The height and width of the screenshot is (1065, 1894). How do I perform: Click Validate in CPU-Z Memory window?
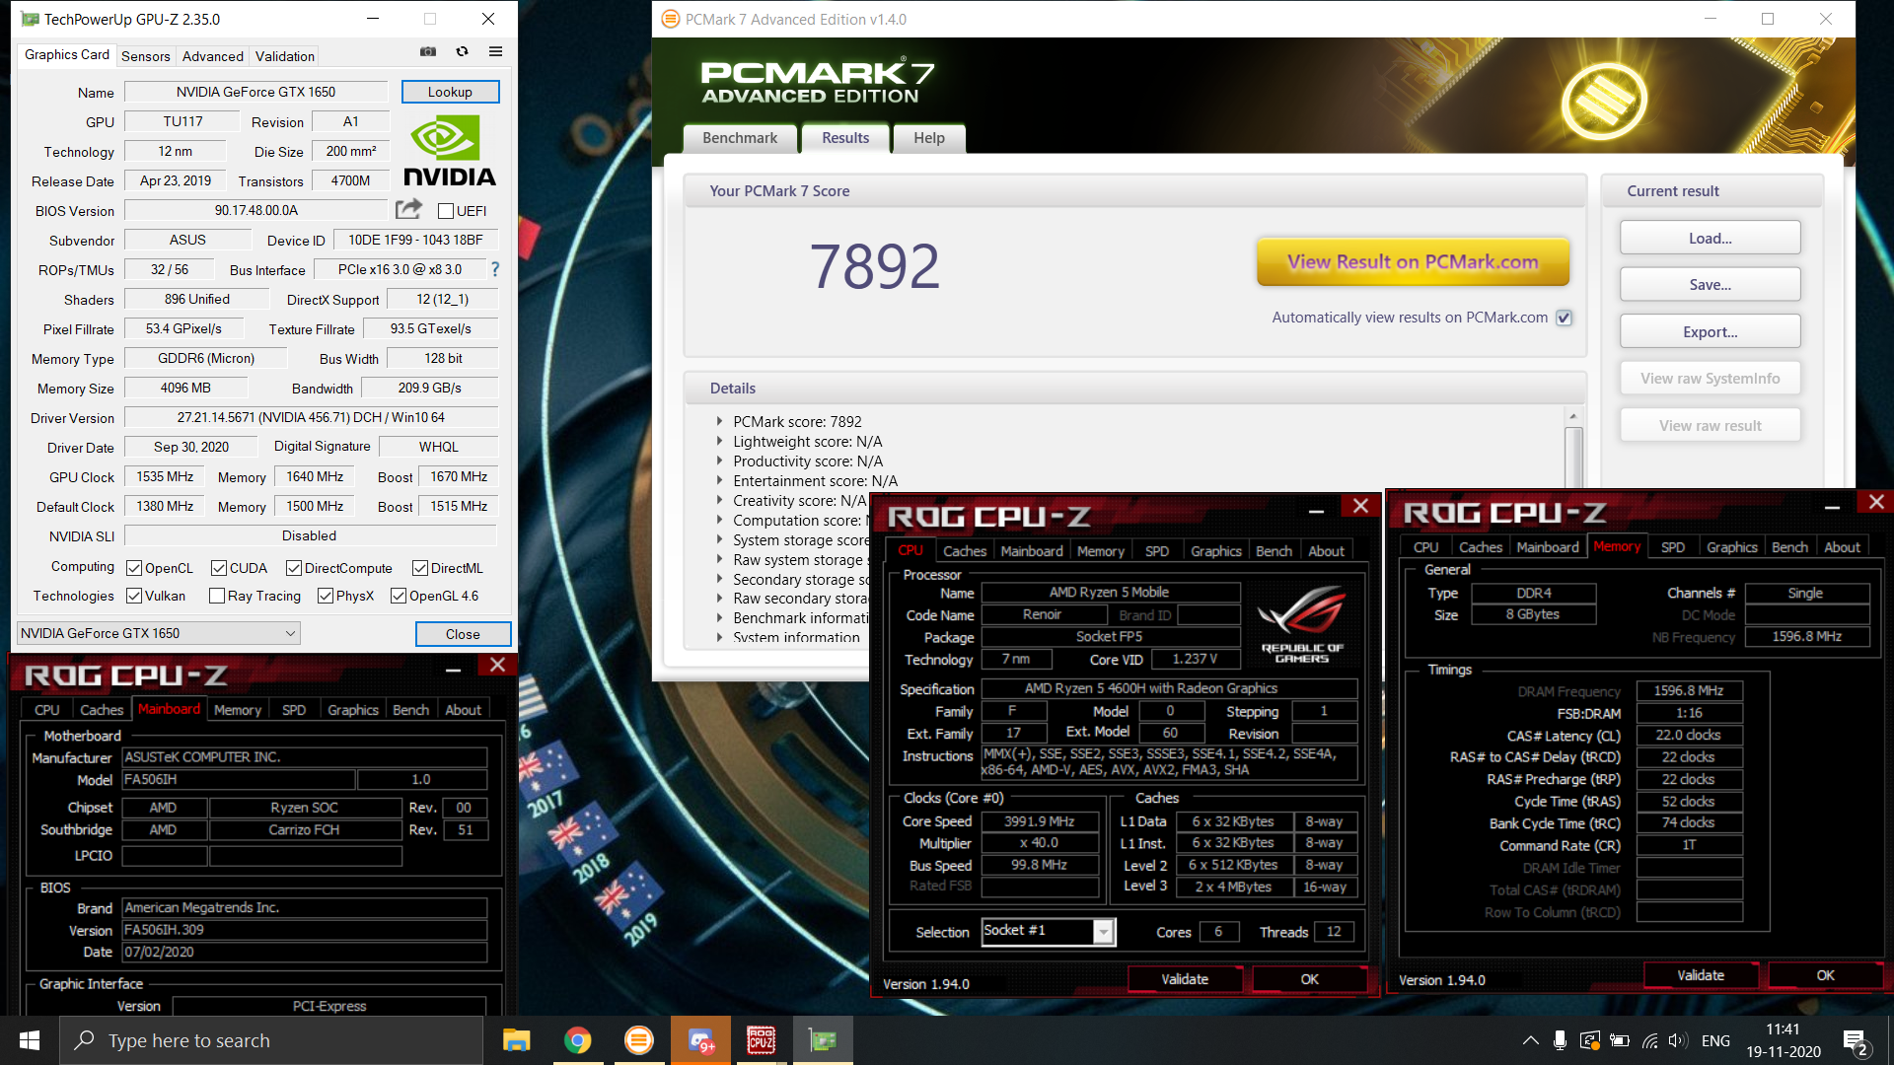click(x=1701, y=975)
